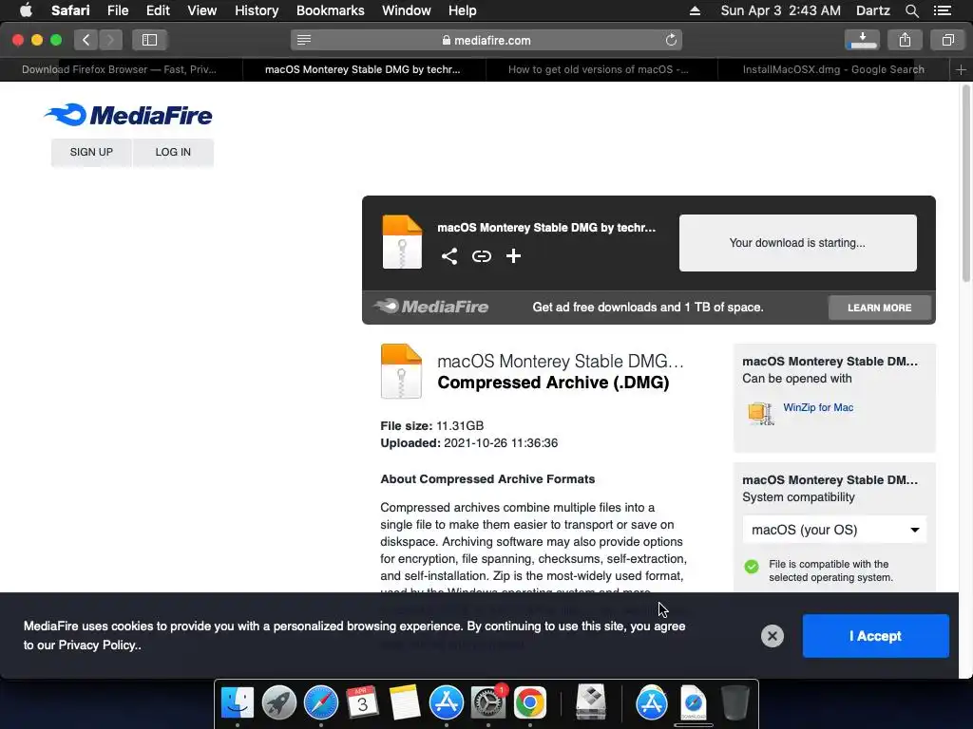The image size is (973, 729).
Task: Show the Safari downloads list
Action: (861, 40)
